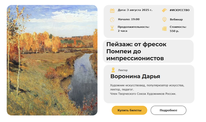Click the tag icon beside #ИСКУССТВО
The image size is (206, 122).
coord(164,10)
